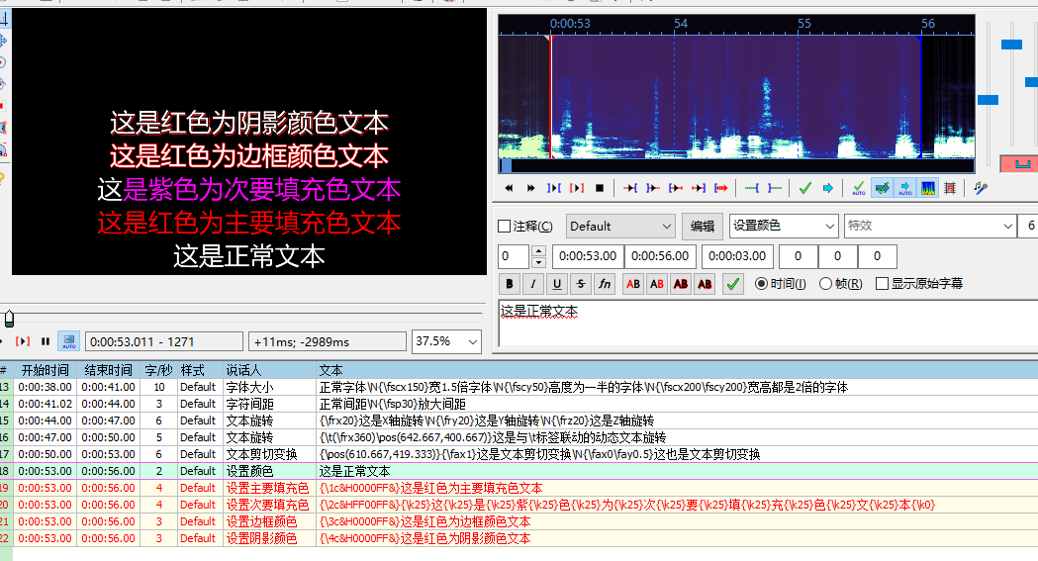The width and height of the screenshot is (1038, 561).
Task: Click the video seek bar handle
Action: (9, 320)
